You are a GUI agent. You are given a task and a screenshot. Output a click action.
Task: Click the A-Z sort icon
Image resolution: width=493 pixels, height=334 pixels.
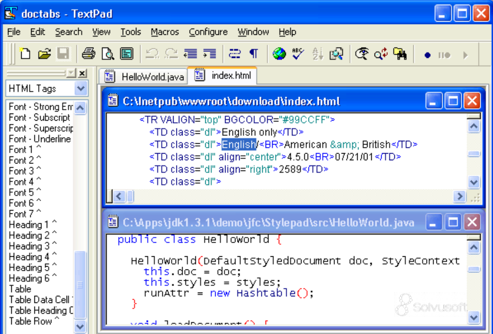coord(318,54)
